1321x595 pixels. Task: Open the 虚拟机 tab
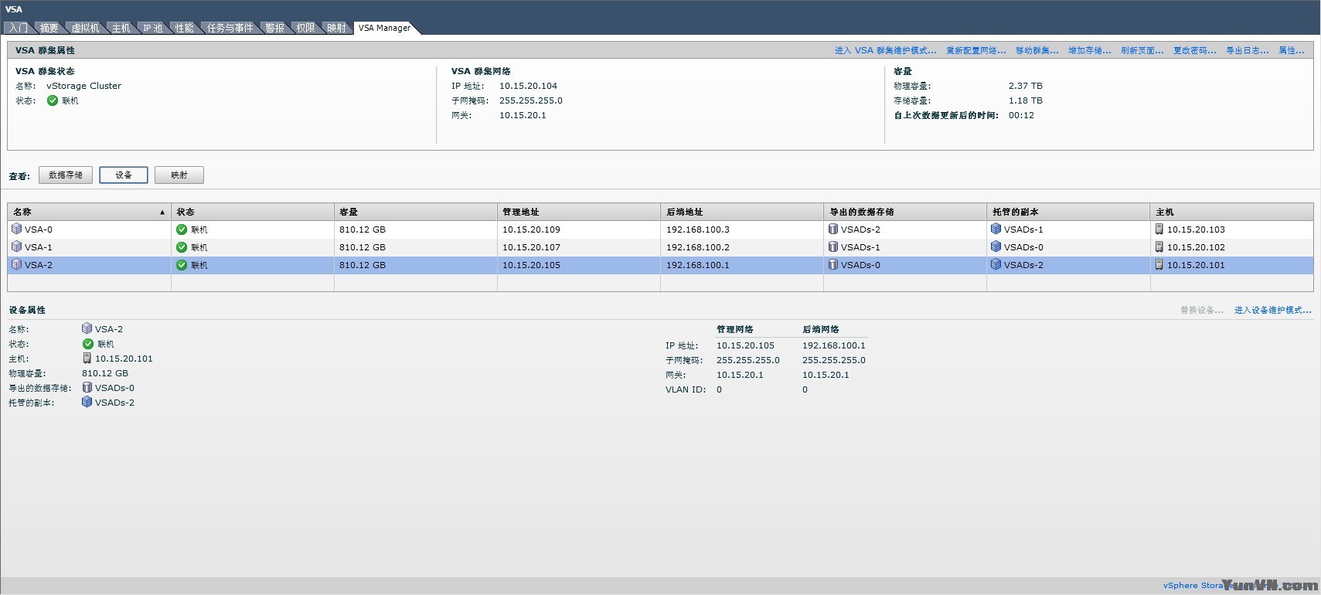(x=86, y=28)
